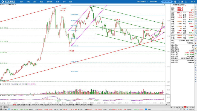This screenshot has width=197, height=111.
Task: Click the 证券交易未登录 login link
Action: (141, 2)
